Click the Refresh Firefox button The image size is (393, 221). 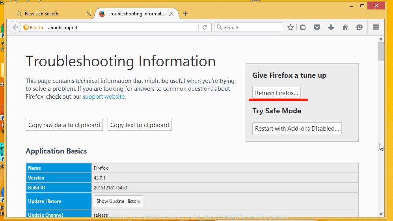[276, 93]
